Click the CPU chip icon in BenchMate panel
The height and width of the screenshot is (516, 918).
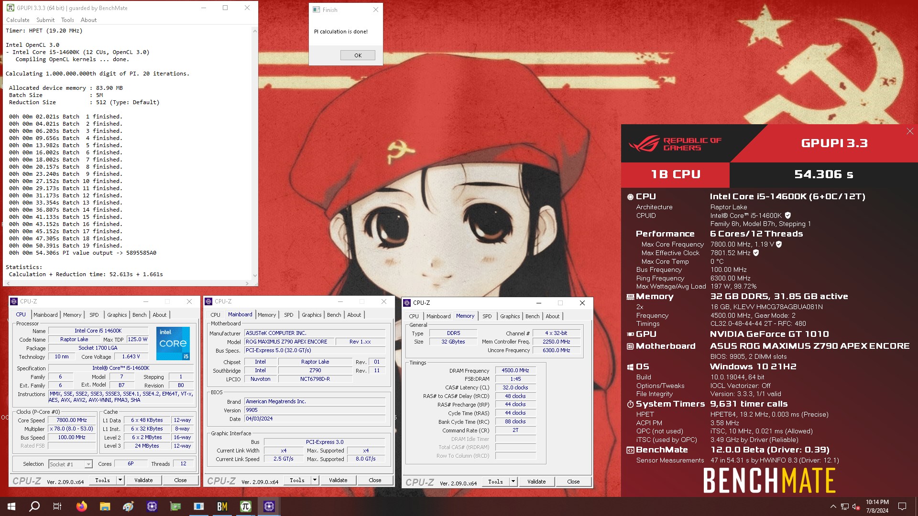tap(630, 196)
